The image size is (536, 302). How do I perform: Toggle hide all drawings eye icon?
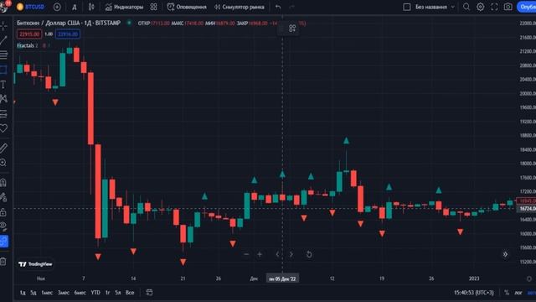tap(3, 226)
